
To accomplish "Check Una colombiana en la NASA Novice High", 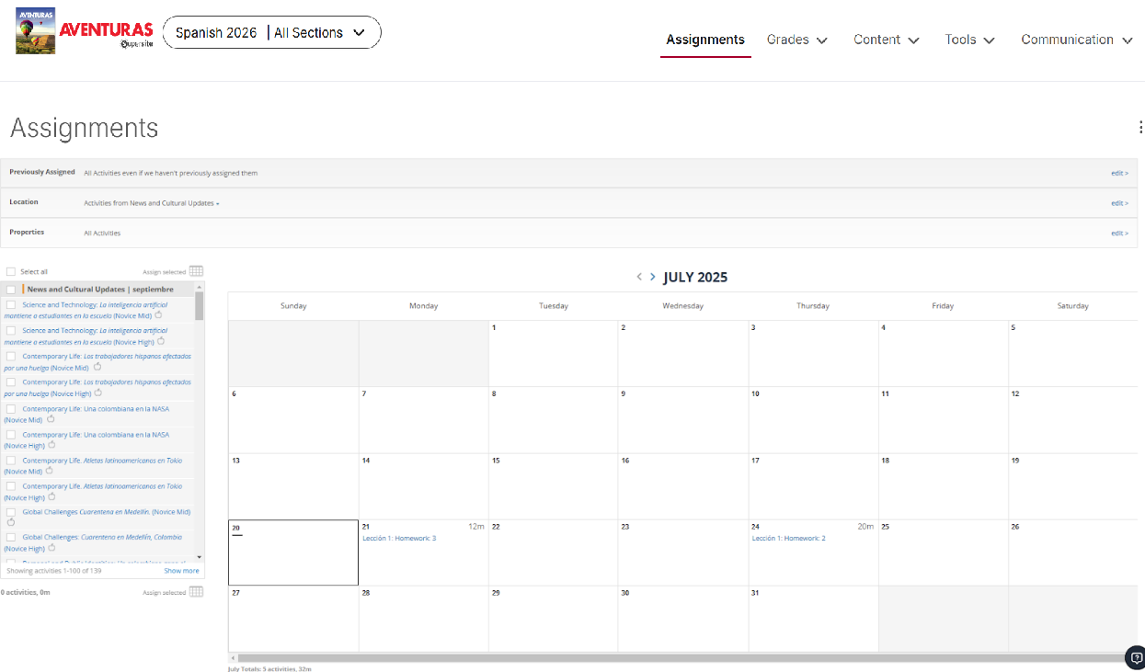I will pyautogui.click(x=11, y=434).
